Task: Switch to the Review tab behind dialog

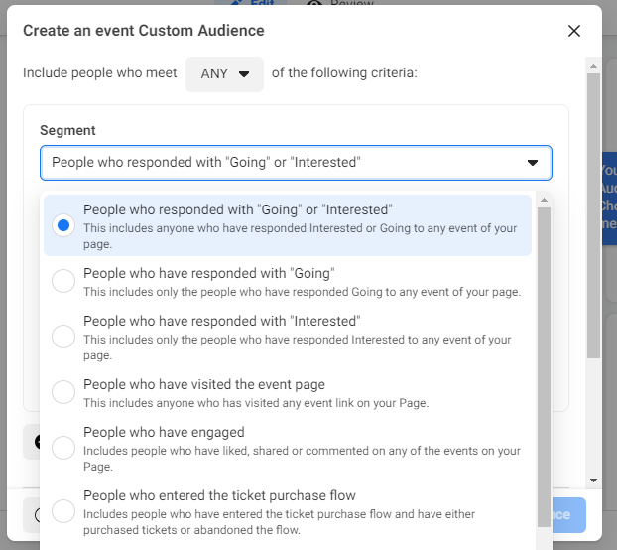Action: coord(342,4)
